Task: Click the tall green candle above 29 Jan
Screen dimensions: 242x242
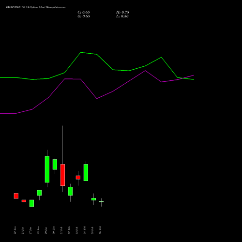Action: [x=47, y=169]
